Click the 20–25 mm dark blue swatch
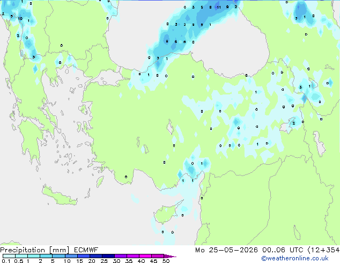The width and height of the screenshot is (340, 263). pyautogui.click(x=96, y=256)
